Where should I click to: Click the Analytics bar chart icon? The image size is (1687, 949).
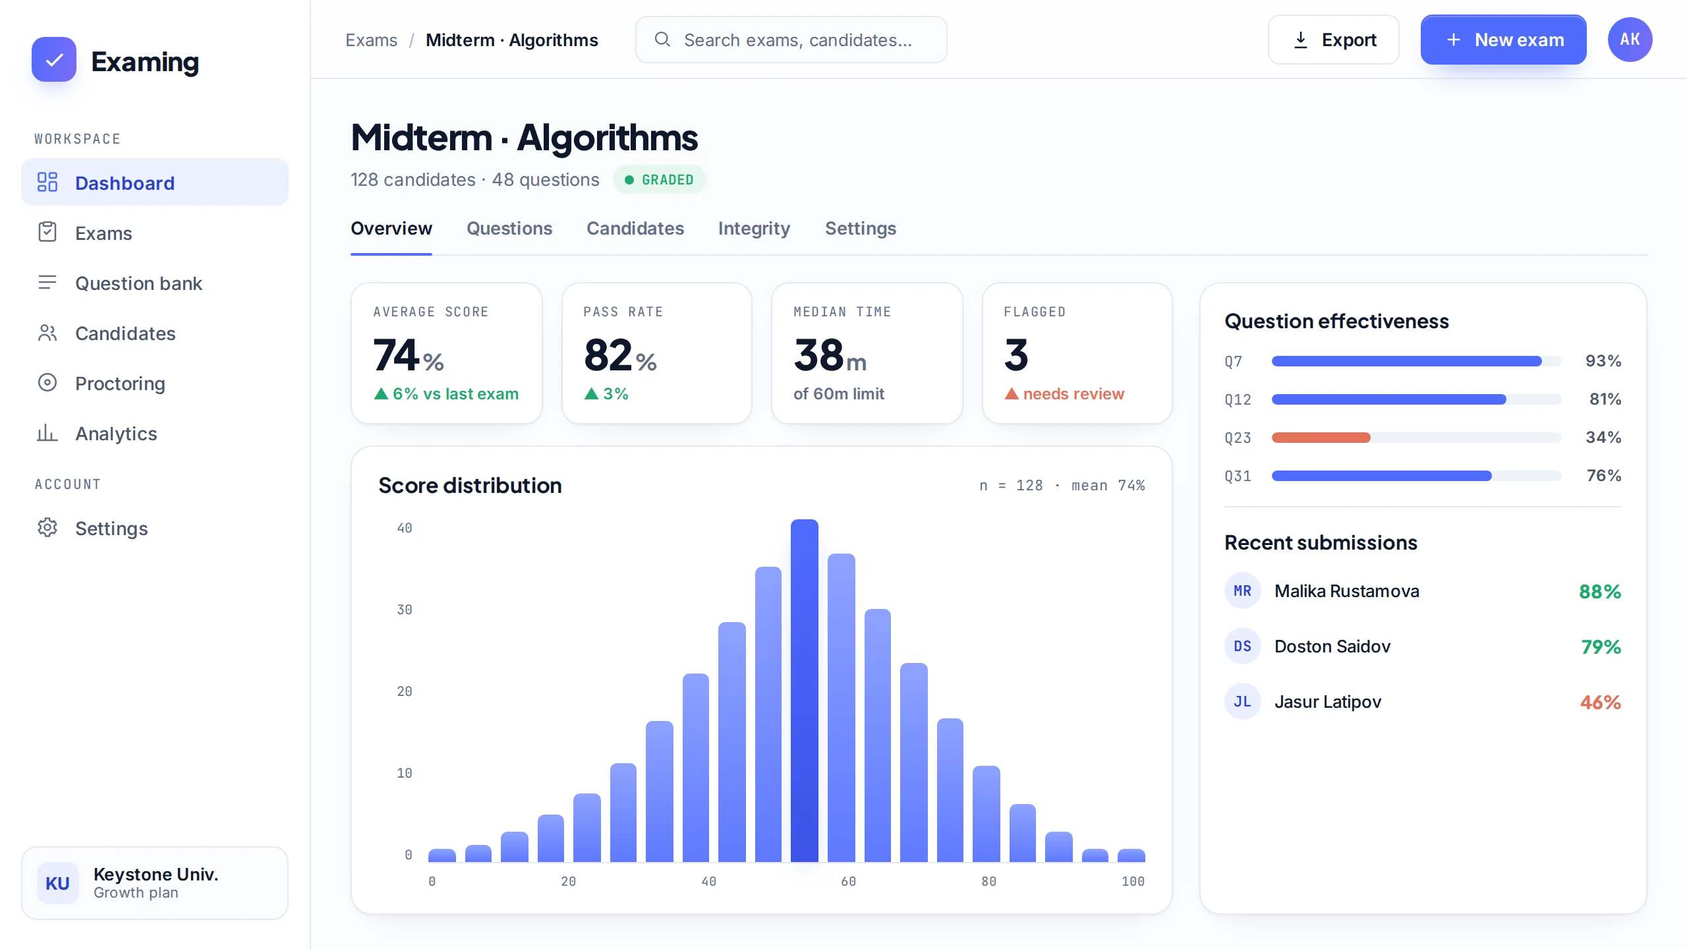tap(47, 433)
